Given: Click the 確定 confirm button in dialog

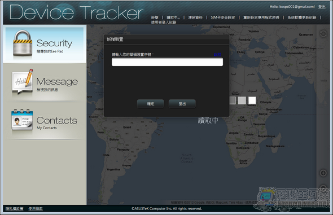Looking at the screenshot, I should coord(151,104).
